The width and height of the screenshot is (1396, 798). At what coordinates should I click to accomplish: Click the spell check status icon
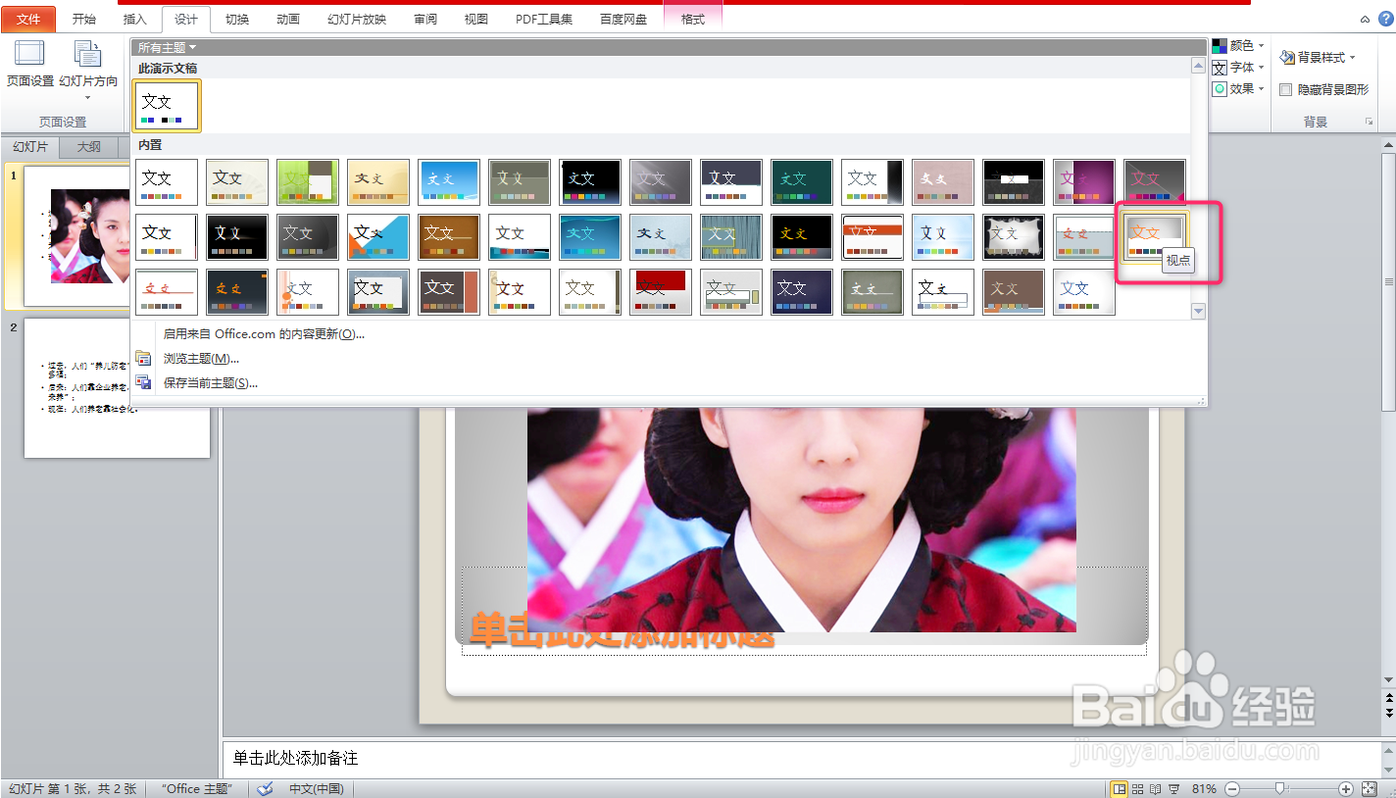265,788
